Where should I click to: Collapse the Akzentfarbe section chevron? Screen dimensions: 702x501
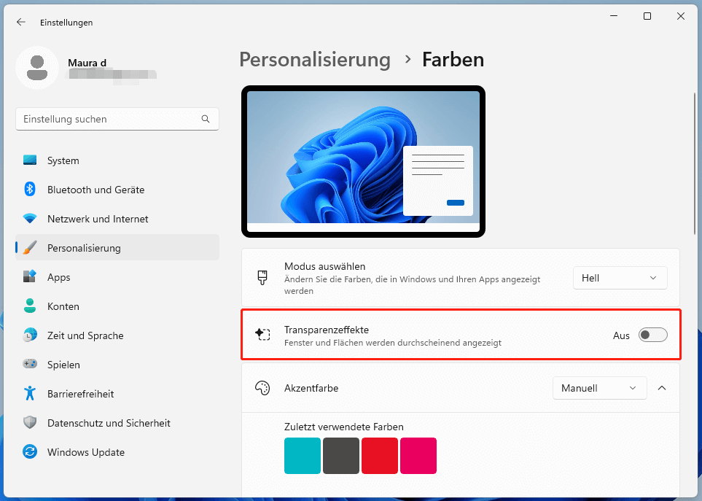pos(662,388)
